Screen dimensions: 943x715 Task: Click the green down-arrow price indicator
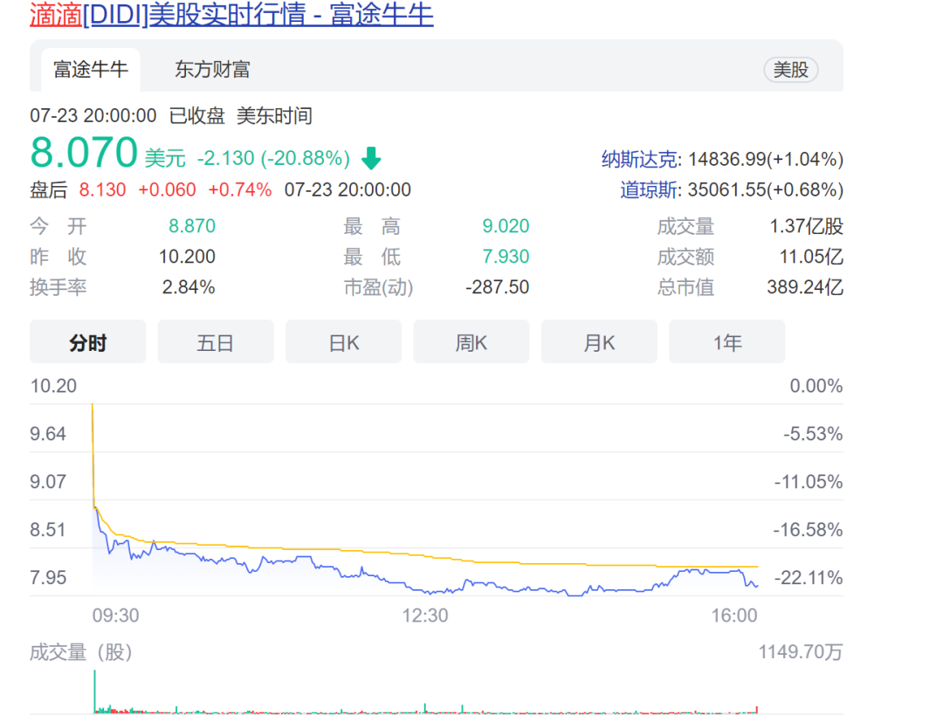pyautogui.click(x=371, y=158)
